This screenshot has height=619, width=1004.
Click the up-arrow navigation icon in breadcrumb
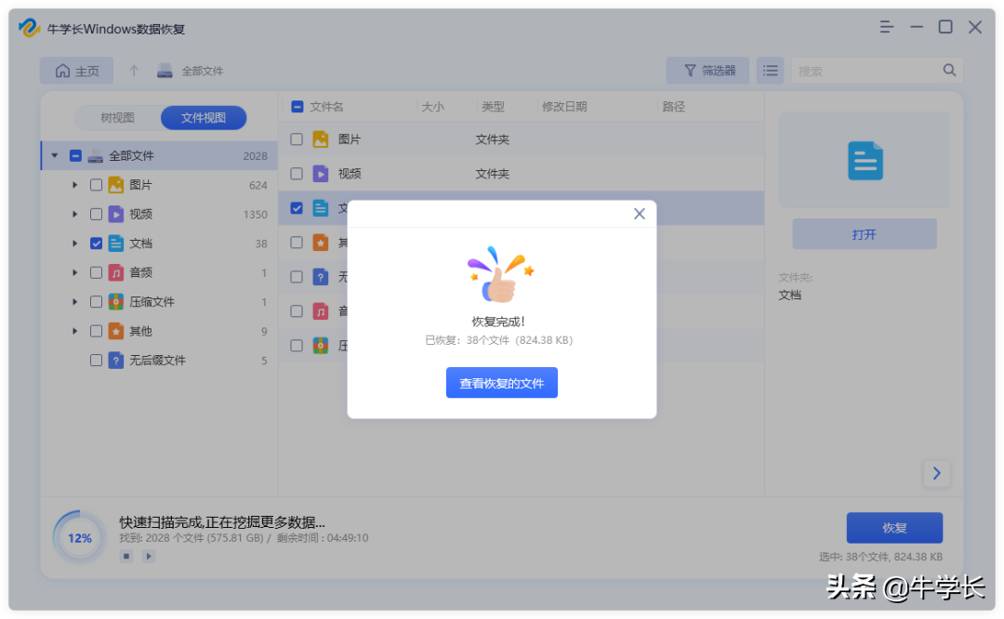(135, 70)
